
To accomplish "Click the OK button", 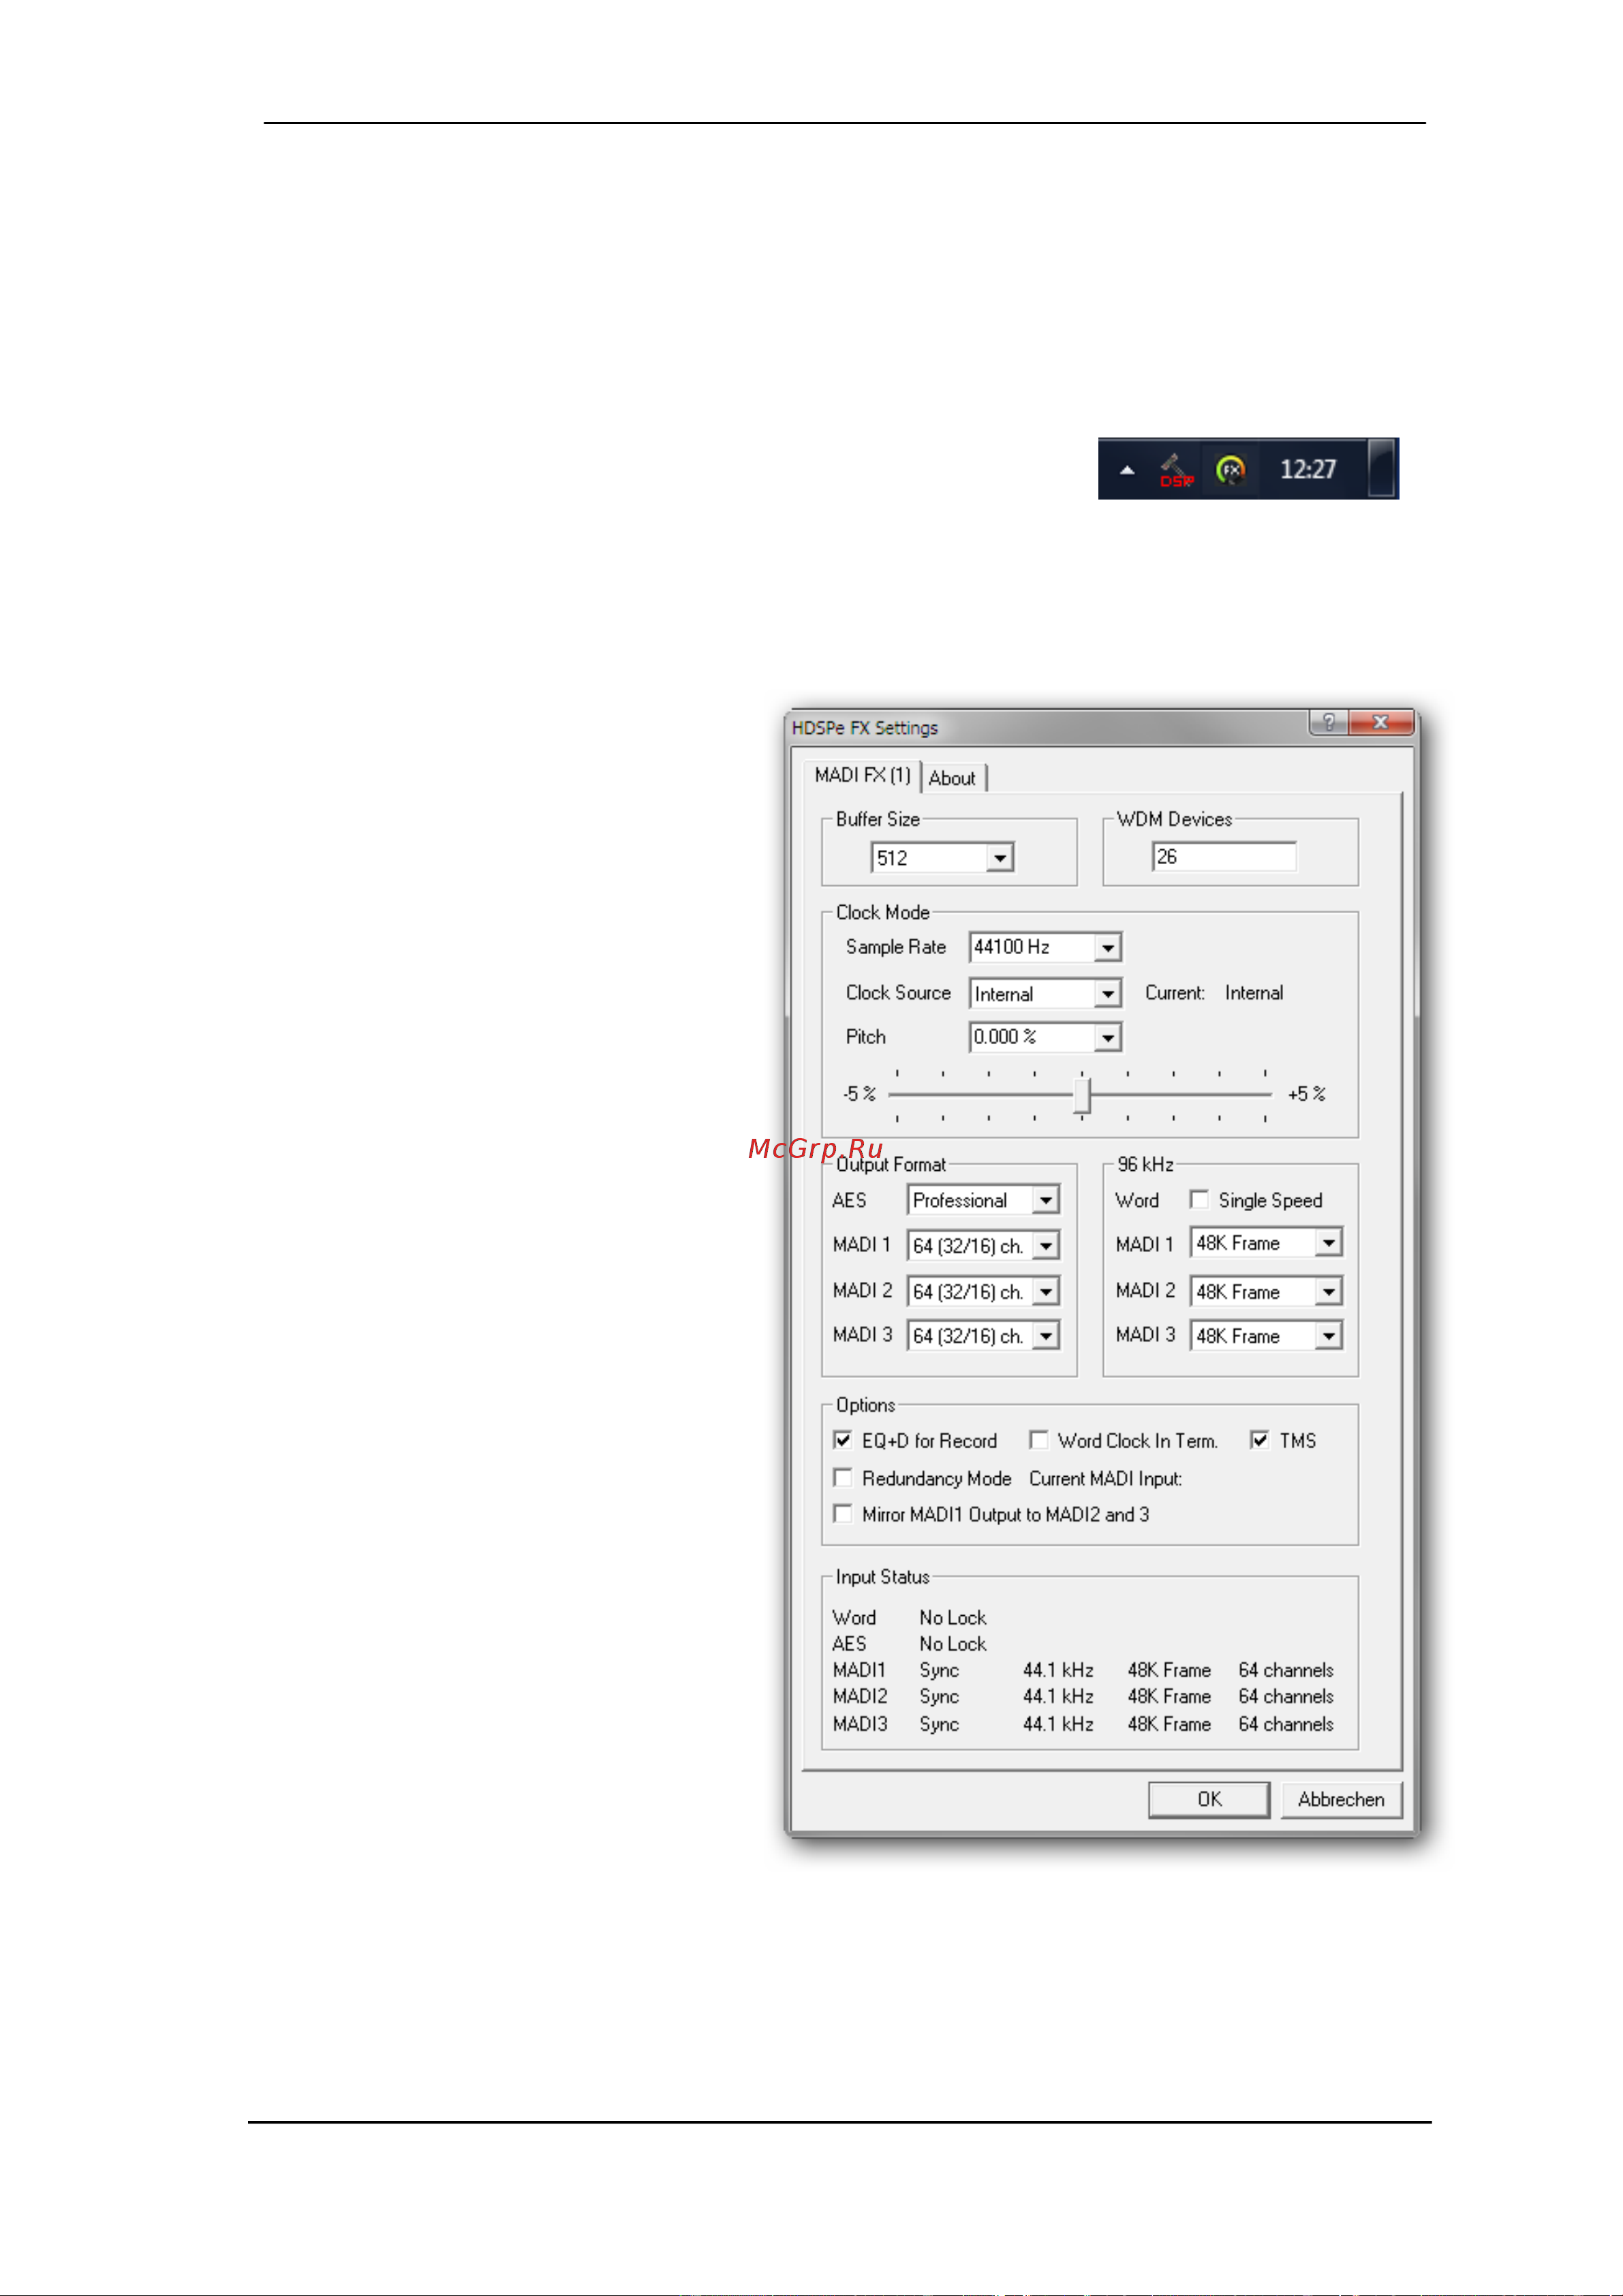I will click(x=1209, y=1799).
